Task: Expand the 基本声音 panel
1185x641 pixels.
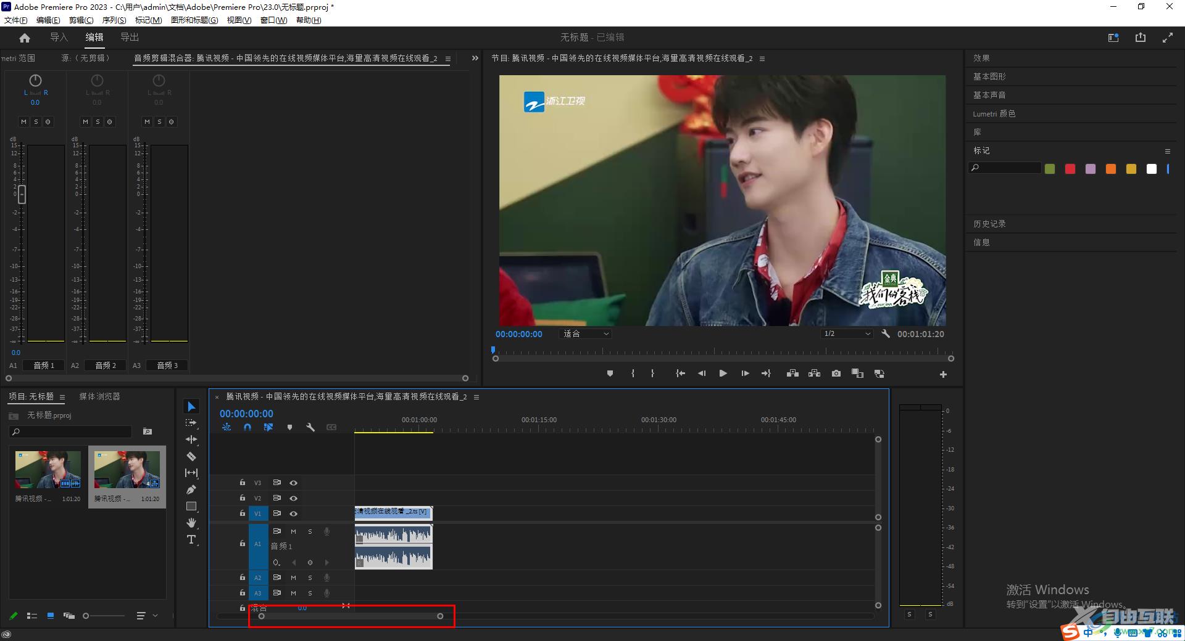Action: (x=989, y=95)
